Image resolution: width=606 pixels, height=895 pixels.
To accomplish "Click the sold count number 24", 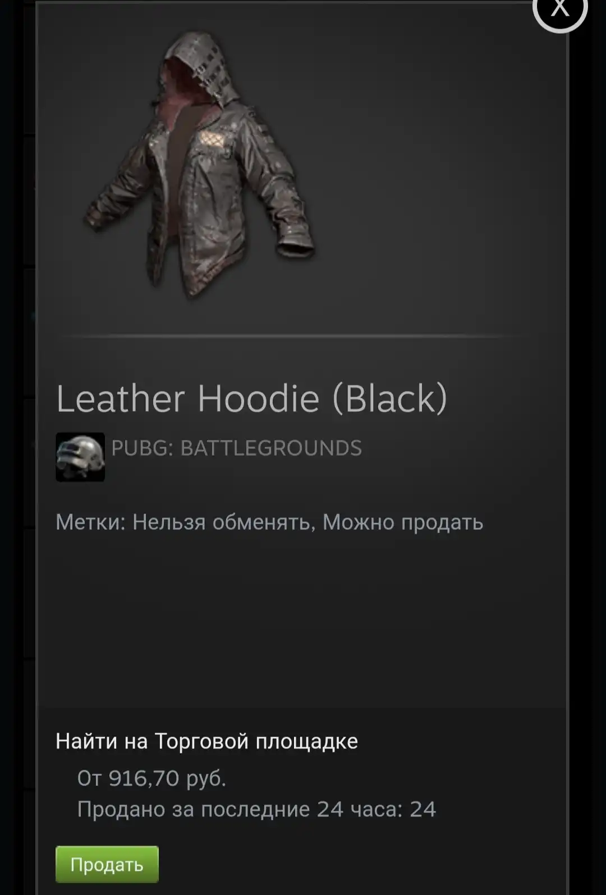I will [x=423, y=809].
